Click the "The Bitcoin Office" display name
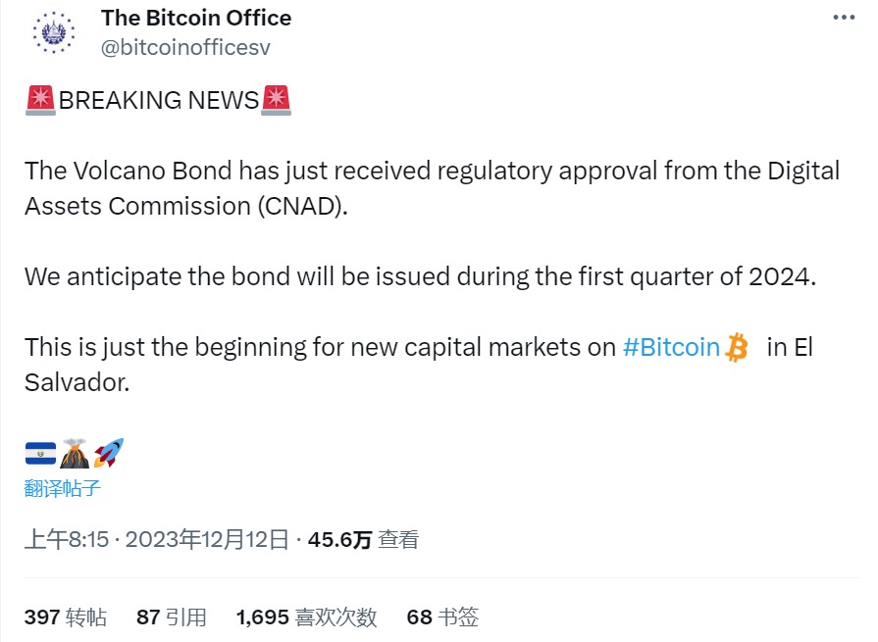Image resolution: width=878 pixels, height=642 pixels. coord(196,18)
